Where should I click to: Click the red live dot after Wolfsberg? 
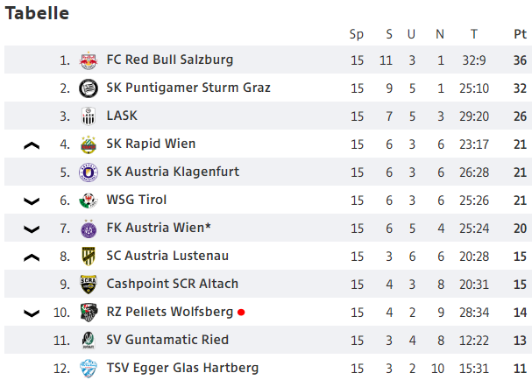[241, 313]
